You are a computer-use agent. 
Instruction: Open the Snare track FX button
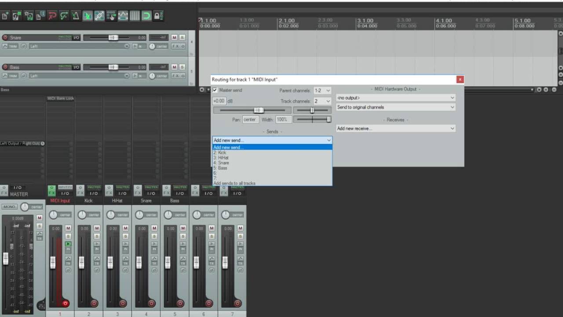pos(175,46)
